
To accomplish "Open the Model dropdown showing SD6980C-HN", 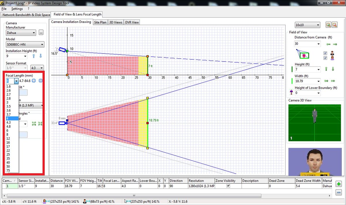I will pos(25,45).
